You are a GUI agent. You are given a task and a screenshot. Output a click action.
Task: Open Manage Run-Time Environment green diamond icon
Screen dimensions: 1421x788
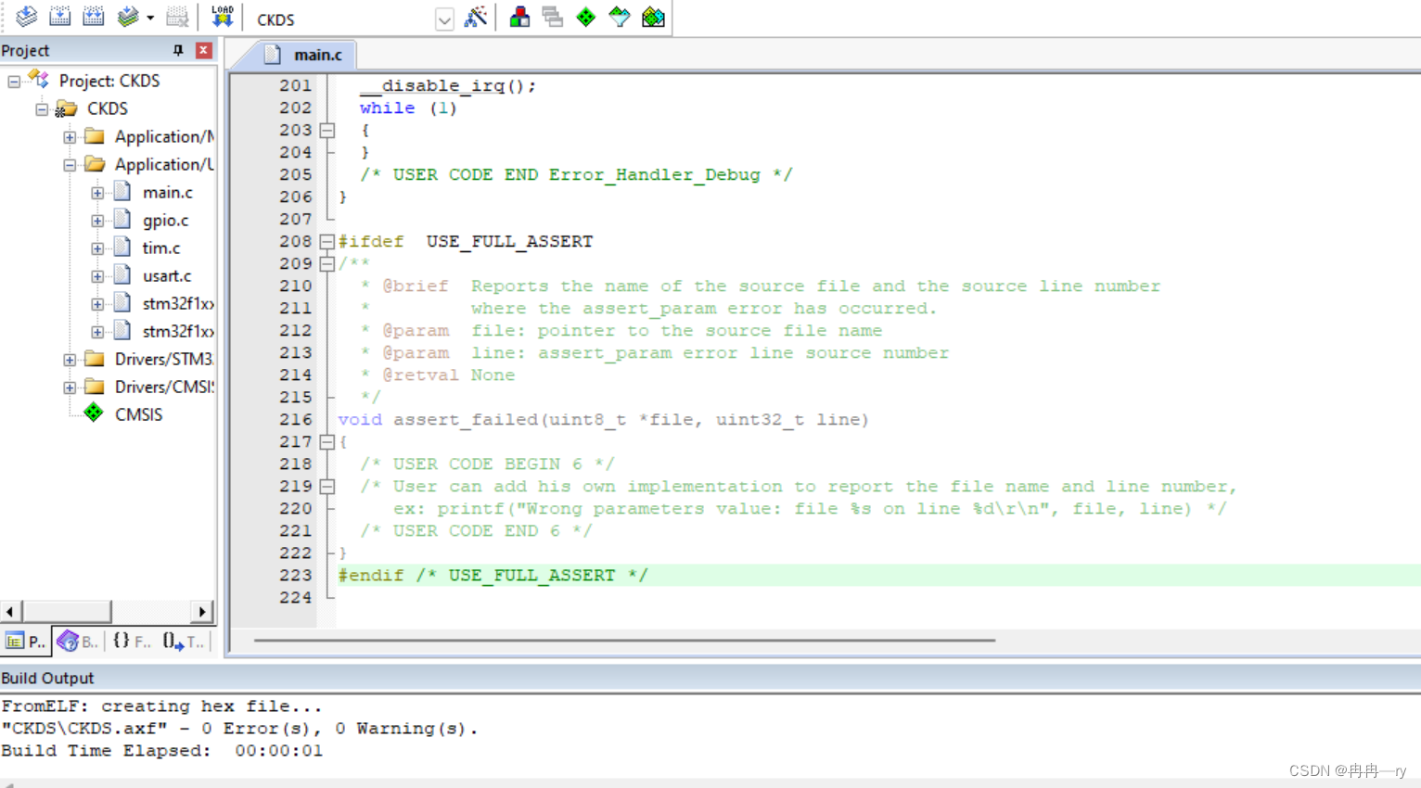point(586,17)
